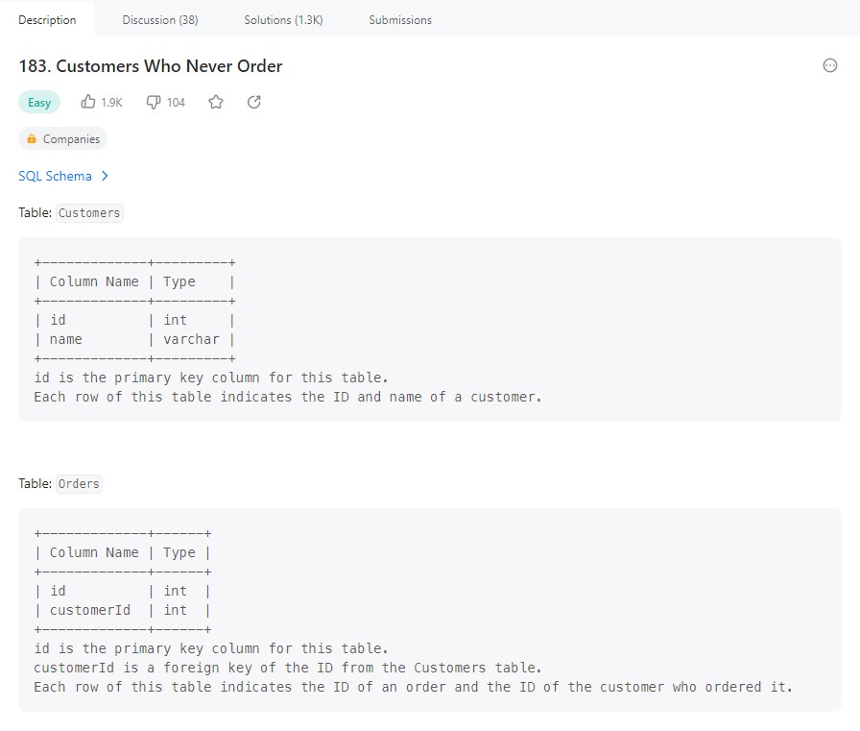Screen dimensions: 860x731
Task: Click the share arrow icon
Action: pyautogui.click(x=254, y=102)
